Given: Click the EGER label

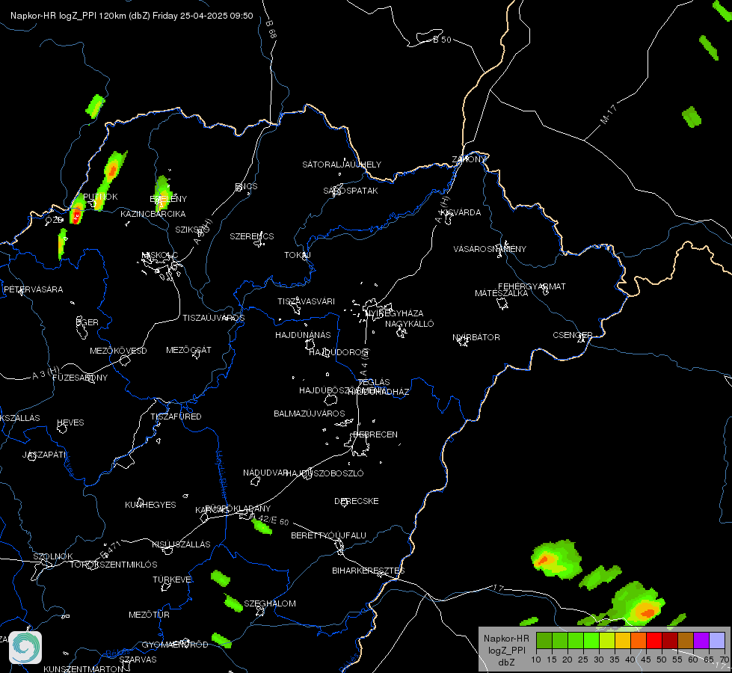Looking at the screenshot, I should pos(87,322).
